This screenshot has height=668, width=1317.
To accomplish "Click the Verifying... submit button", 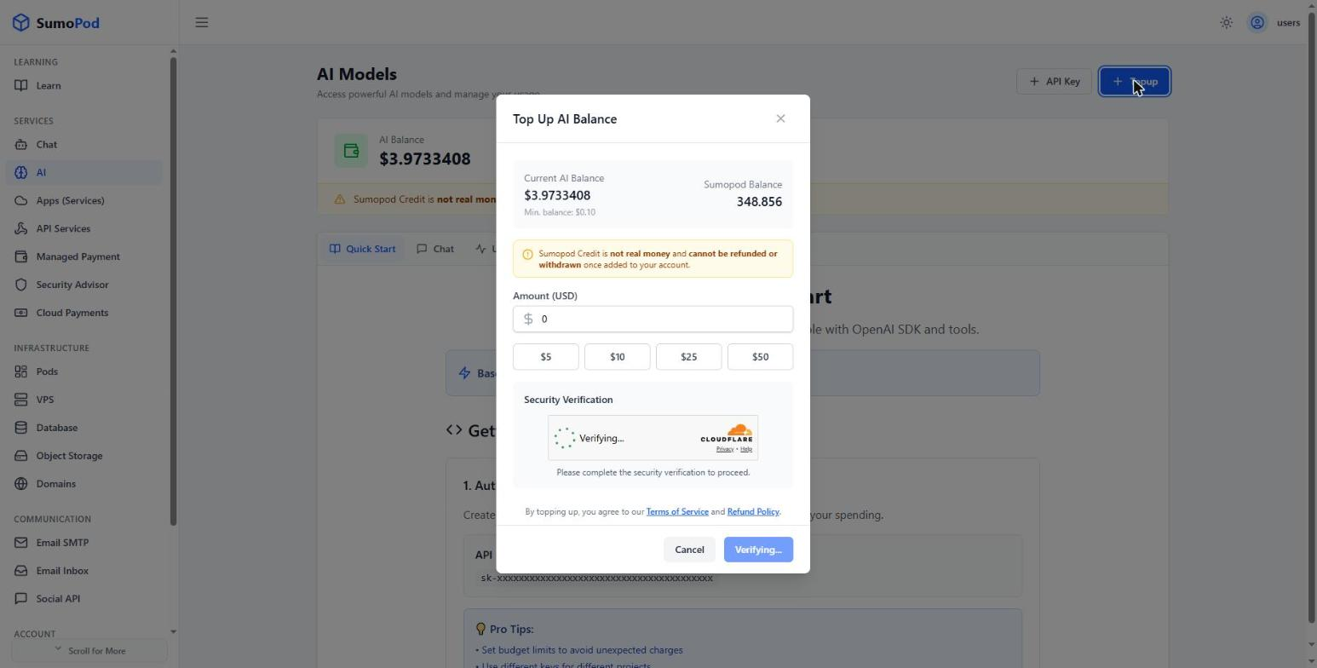I will tap(758, 550).
